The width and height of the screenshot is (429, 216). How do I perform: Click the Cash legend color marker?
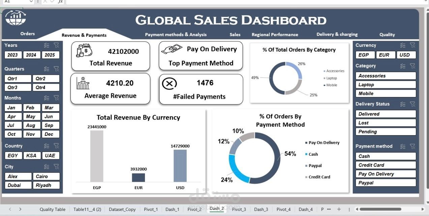click(x=306, y=154)
